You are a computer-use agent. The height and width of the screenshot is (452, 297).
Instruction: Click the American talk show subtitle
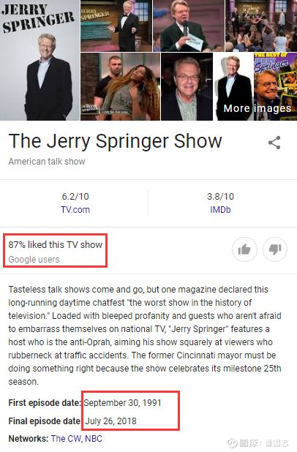click(x=47, y=162)
